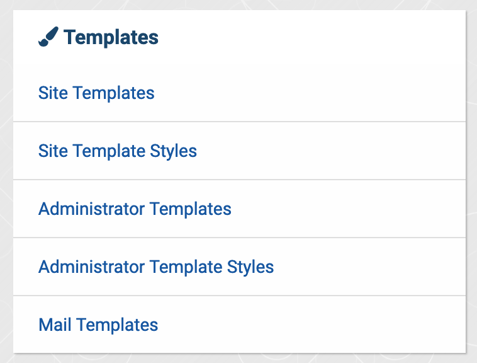This screenshot has width=477, height=363.
Task: Click the paintbrush icon beside Templates
Action: (48, 37)
